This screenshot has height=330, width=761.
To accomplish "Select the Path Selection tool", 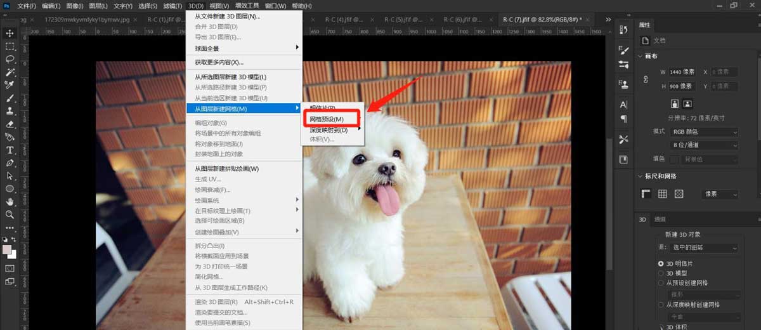I will tap(10, 176).
